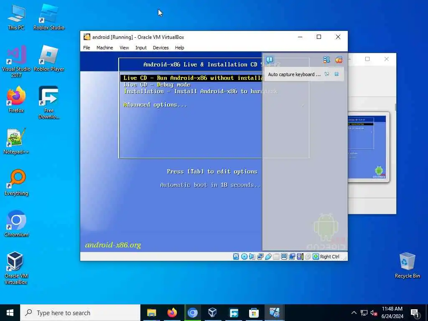Screen dimensions: 428x321
Task: Click the resize grip in VM status bar corner
Action: 345,258
